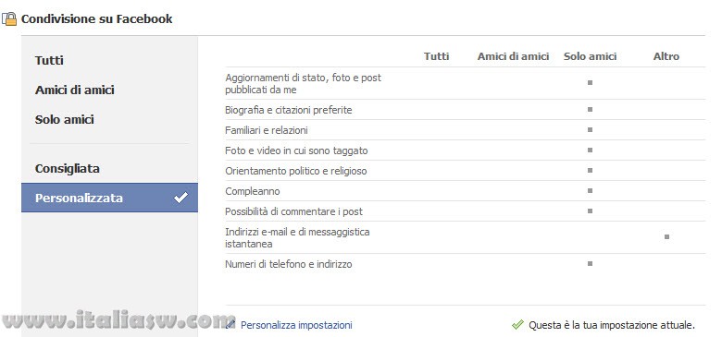This screenshot has height=337, width=722.
Task: Click the Solo amici dot for Numeri di telefono
Action: [590, 263]
